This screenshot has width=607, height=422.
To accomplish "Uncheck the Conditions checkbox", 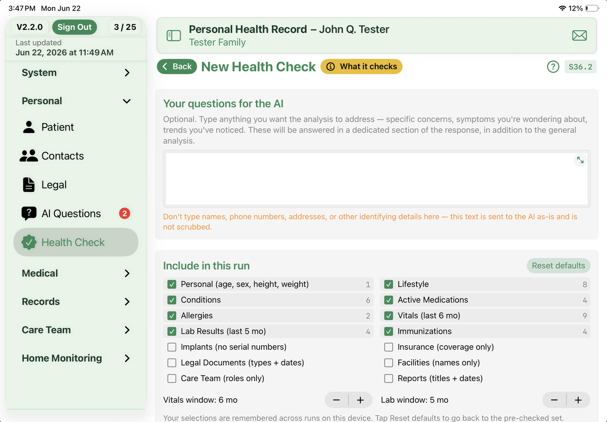I will pyautogui.click(x=172, y=300).
